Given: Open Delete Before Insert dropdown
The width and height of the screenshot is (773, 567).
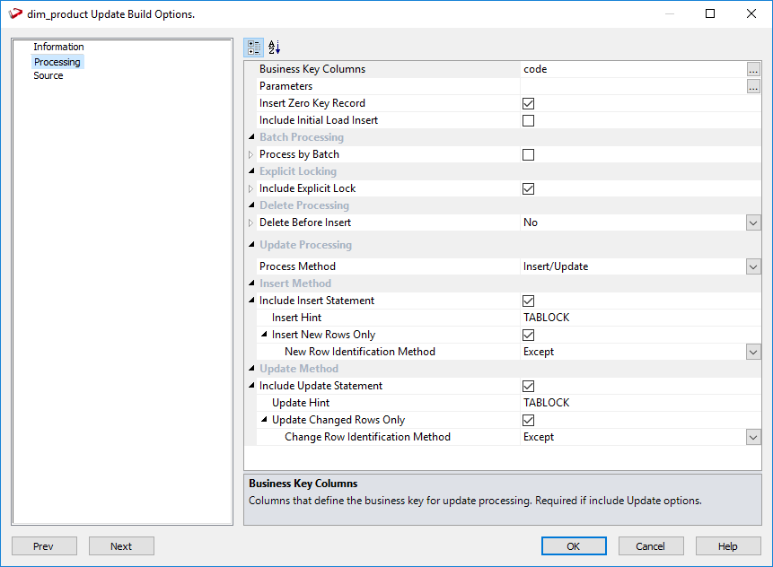Looking at the screenshot, I should 753,222.
